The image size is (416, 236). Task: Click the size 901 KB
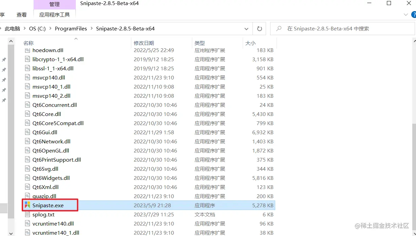tap(265, 68)
